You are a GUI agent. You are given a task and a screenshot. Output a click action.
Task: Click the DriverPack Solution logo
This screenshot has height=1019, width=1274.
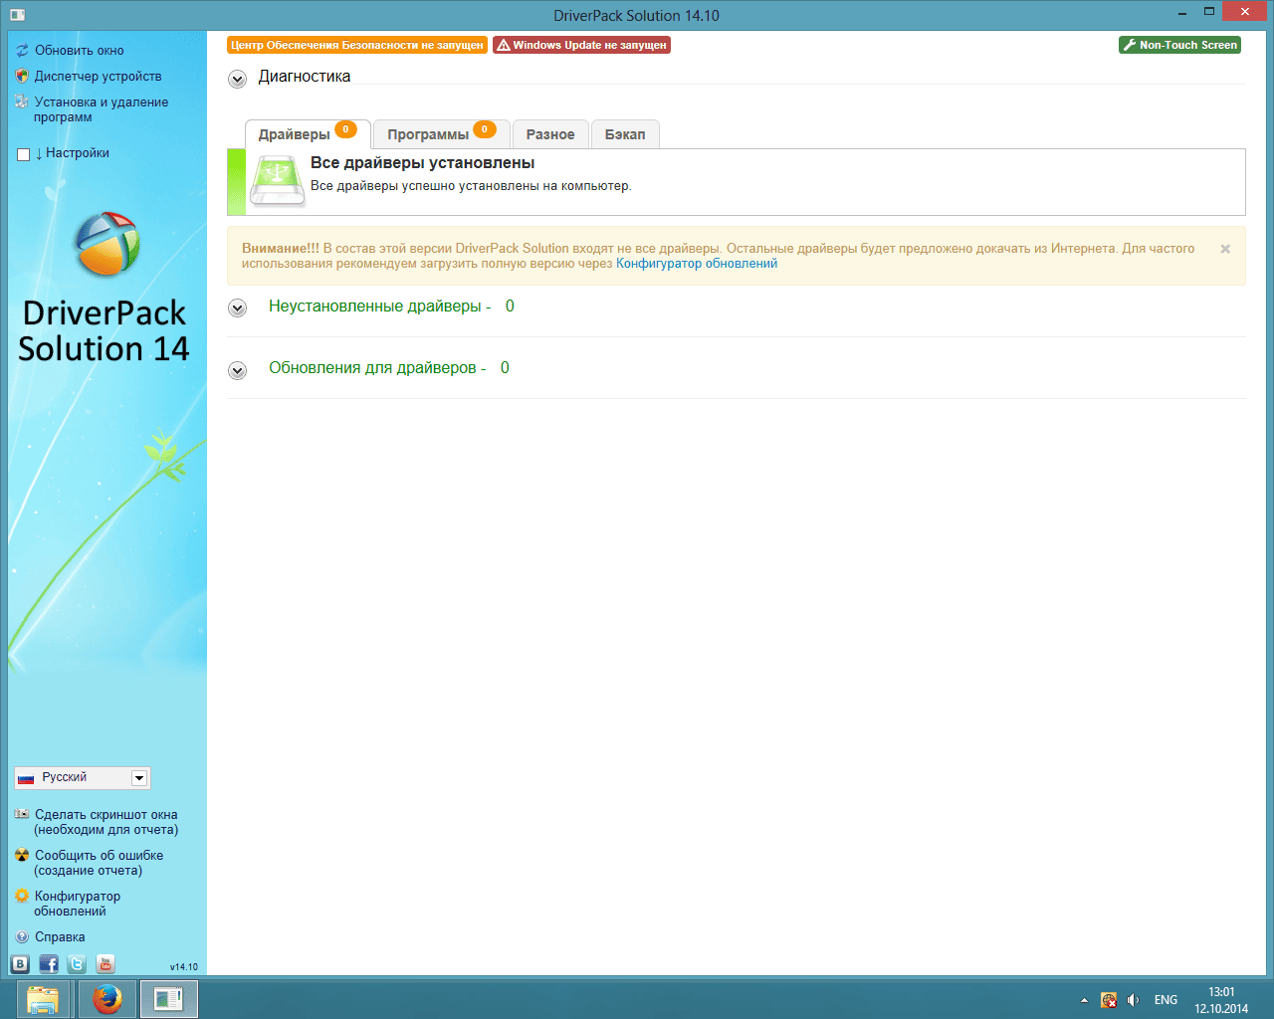[x=106, y=243]
